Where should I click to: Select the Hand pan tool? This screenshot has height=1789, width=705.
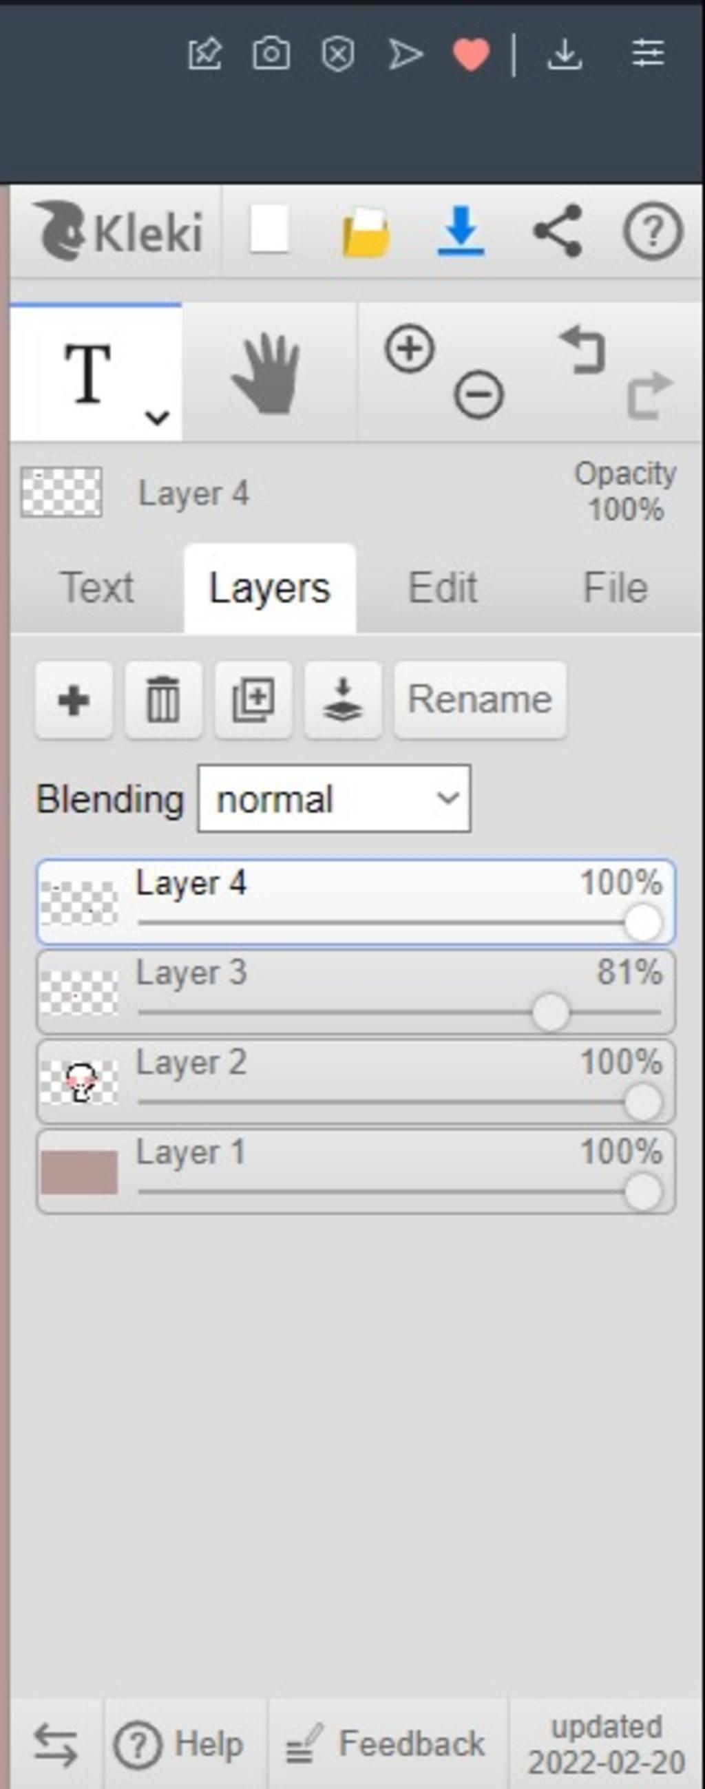coord(268,373)
